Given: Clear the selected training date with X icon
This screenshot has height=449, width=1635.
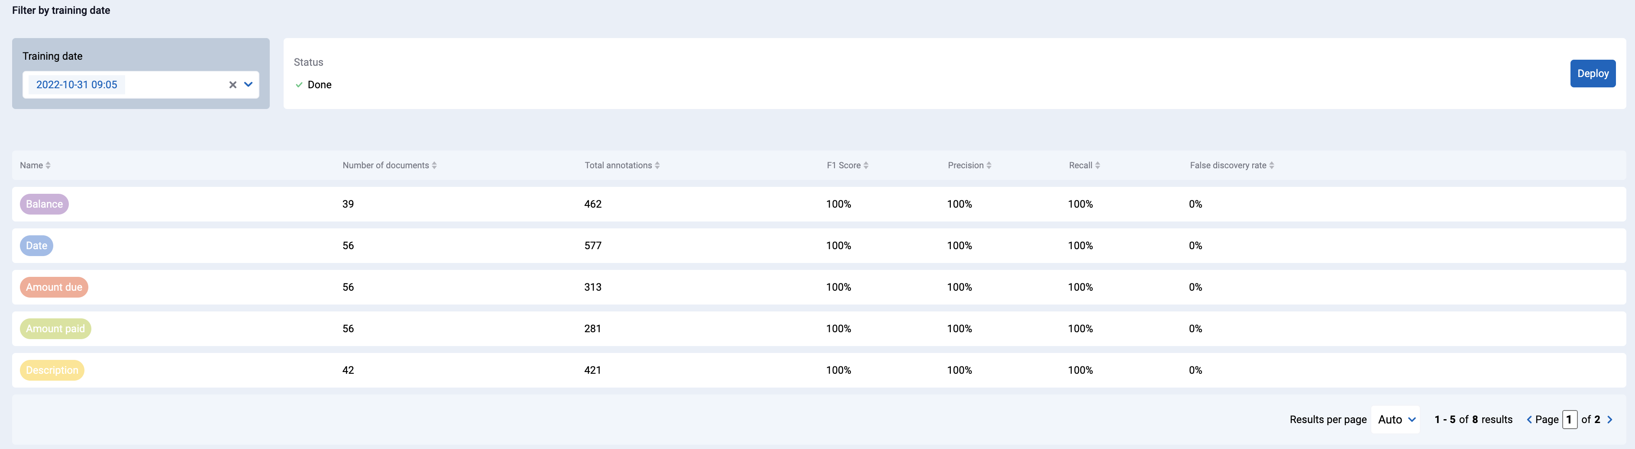Looking at the screenshot, I should point(233,85).
